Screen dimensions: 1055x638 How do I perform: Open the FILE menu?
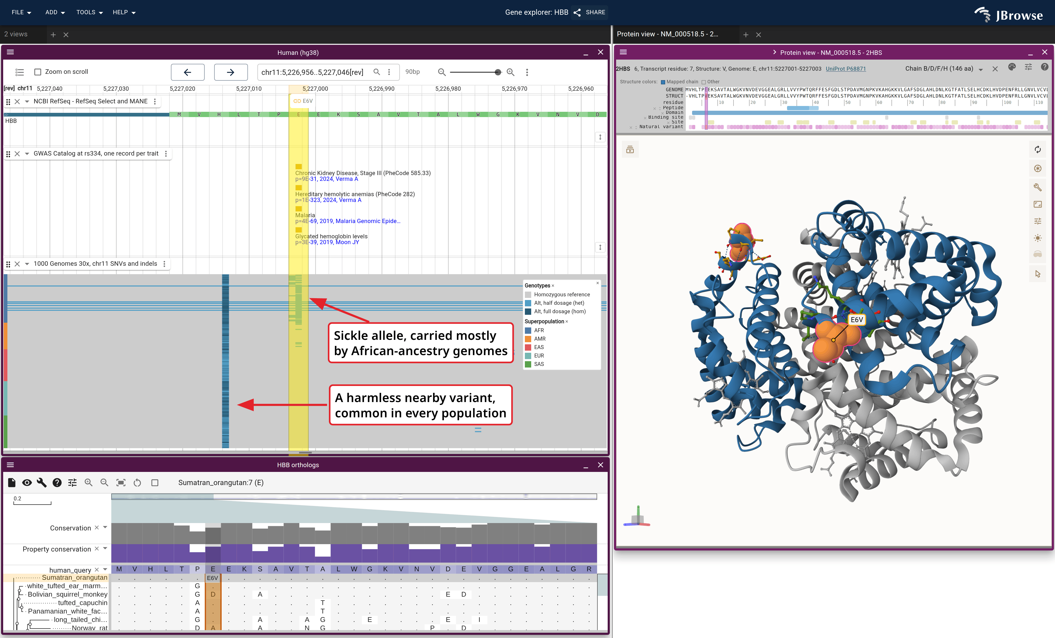pyautogui.click(x=21, y=12)
